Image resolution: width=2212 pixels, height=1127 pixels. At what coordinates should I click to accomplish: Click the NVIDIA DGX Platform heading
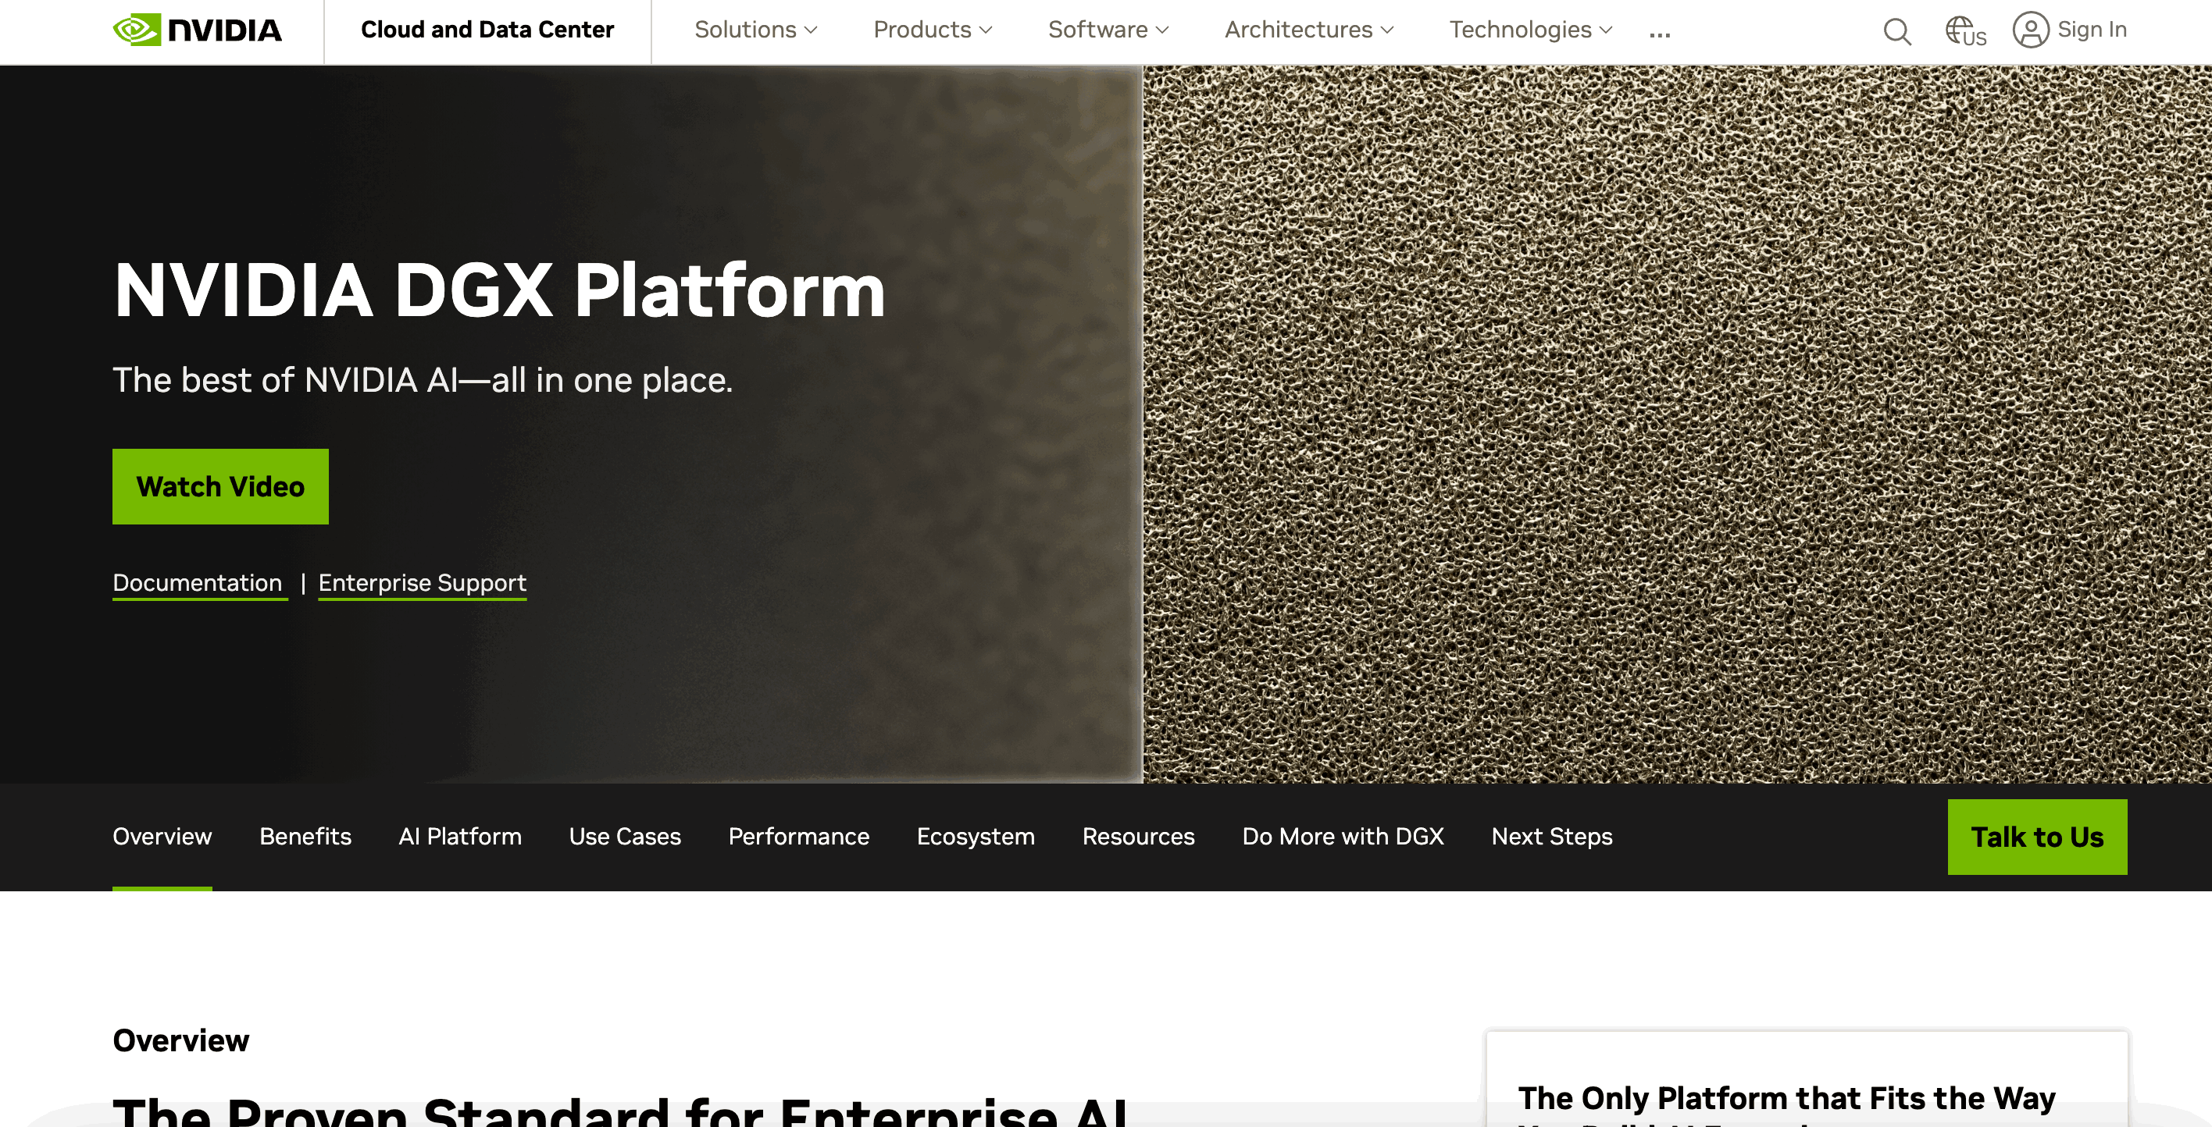499,290
